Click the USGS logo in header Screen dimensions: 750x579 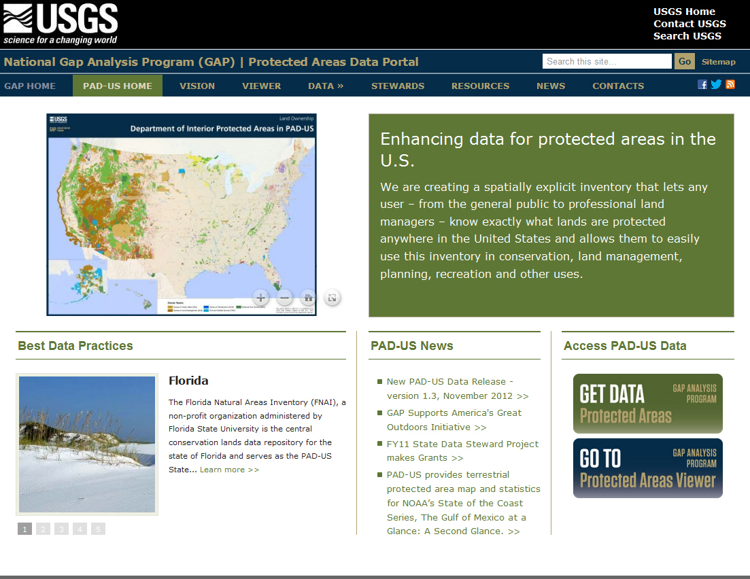click(61, 24)
